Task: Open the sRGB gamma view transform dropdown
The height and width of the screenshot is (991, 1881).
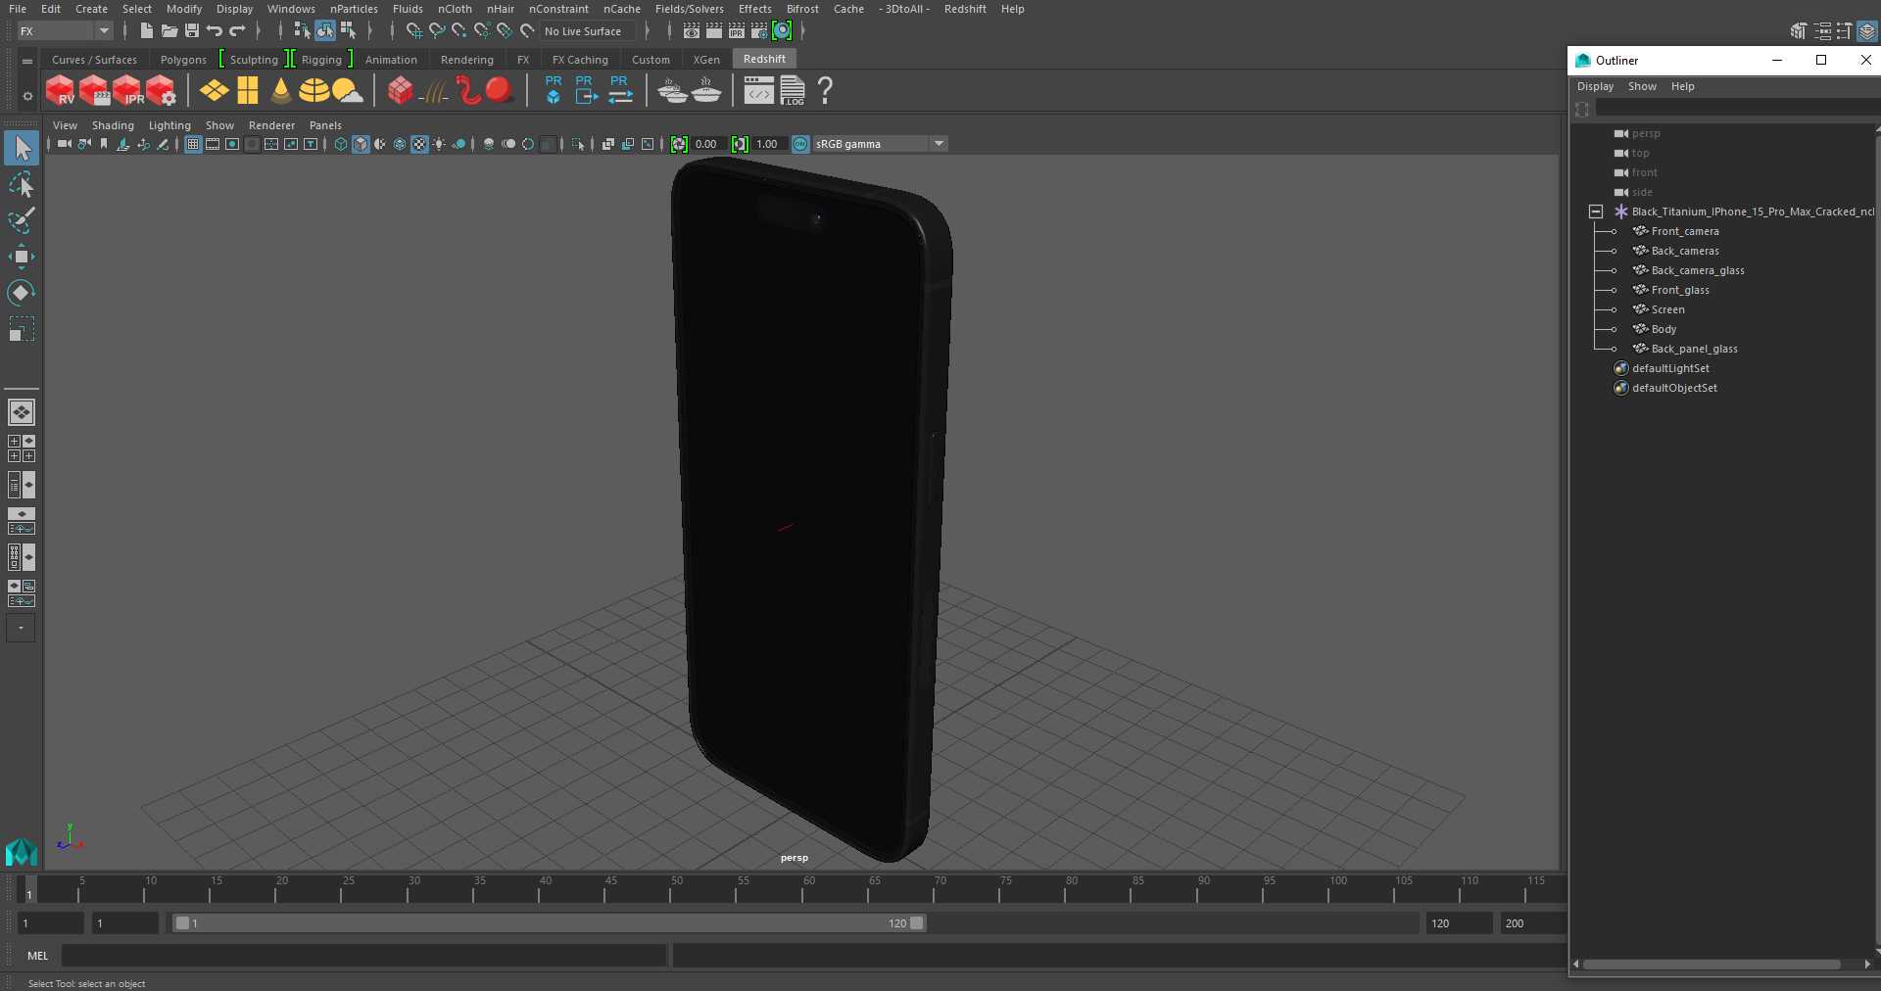Action: 880,144
